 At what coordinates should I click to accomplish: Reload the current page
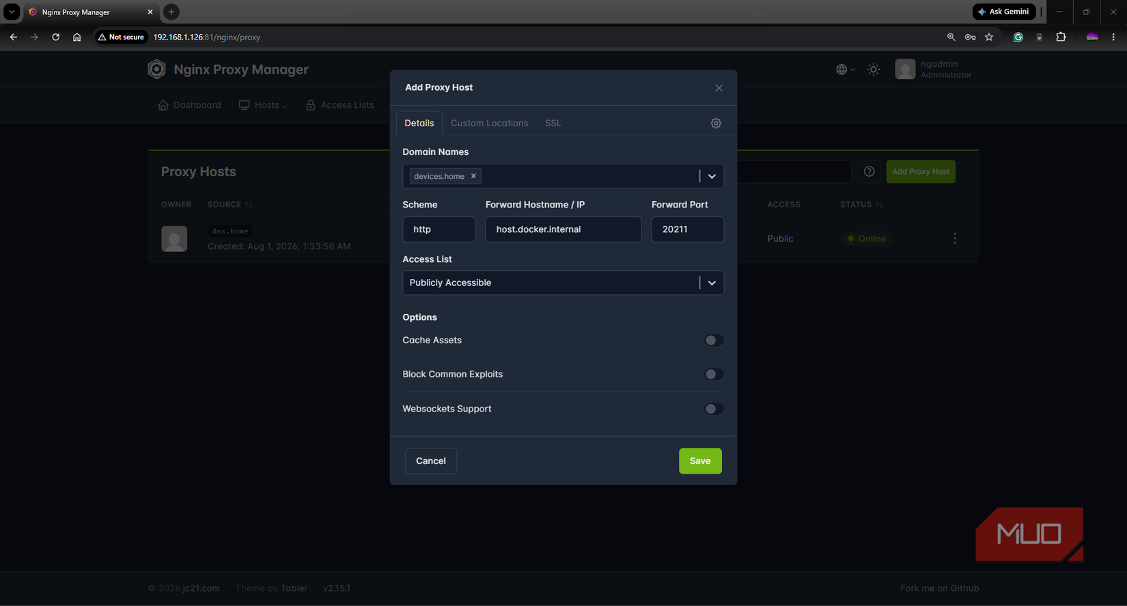click(55, 37)
